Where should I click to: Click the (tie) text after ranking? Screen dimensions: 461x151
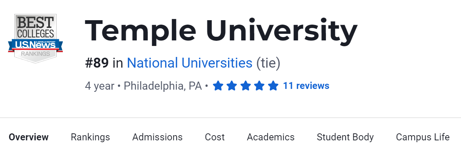[268, 63]
